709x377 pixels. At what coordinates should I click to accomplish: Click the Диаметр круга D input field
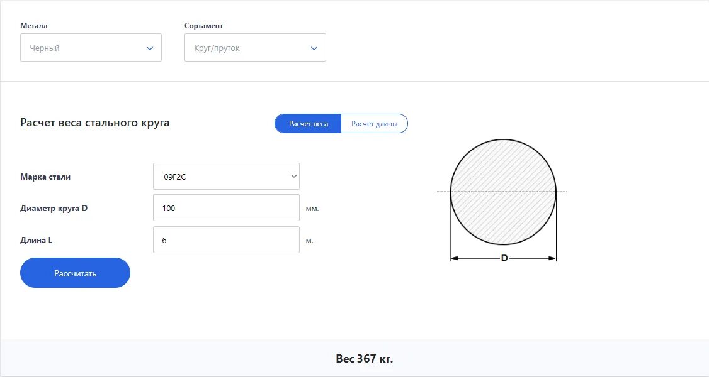tap(226, 208)
